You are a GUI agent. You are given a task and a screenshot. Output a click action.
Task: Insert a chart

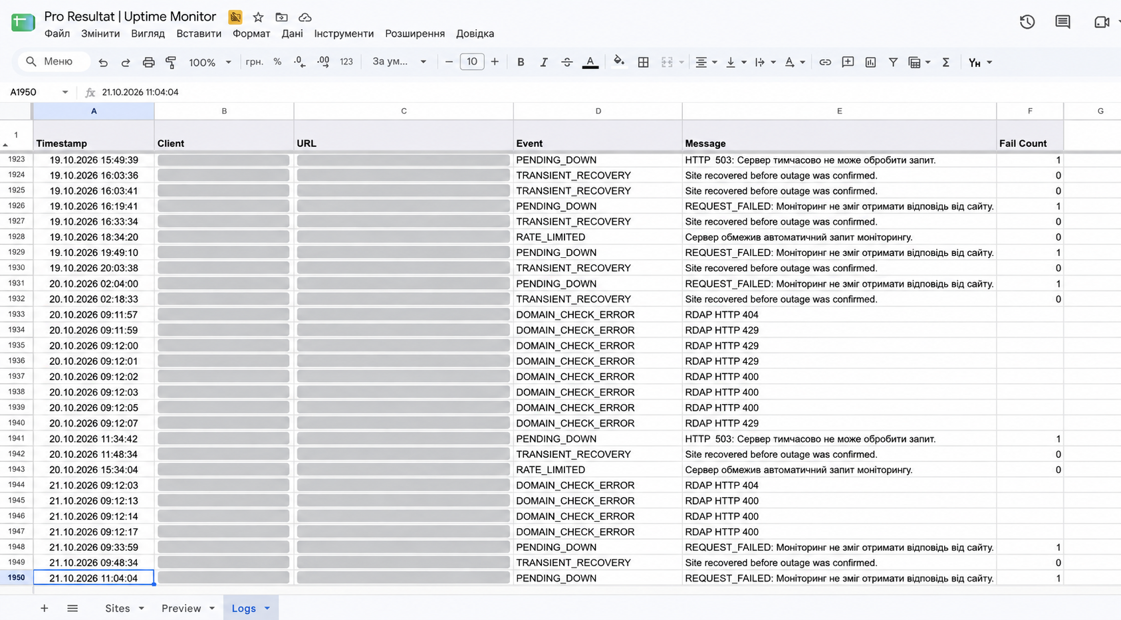coord(870,62)
